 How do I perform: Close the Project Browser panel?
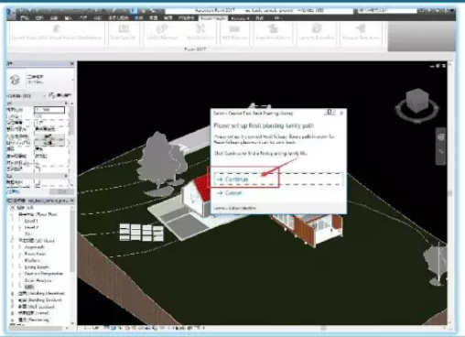pos(72,201)
